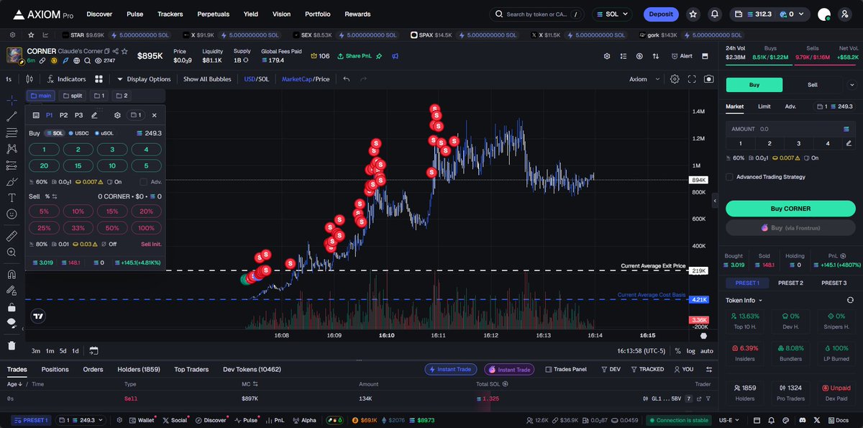Open the Perpetuals menu

tap(214, 14)
